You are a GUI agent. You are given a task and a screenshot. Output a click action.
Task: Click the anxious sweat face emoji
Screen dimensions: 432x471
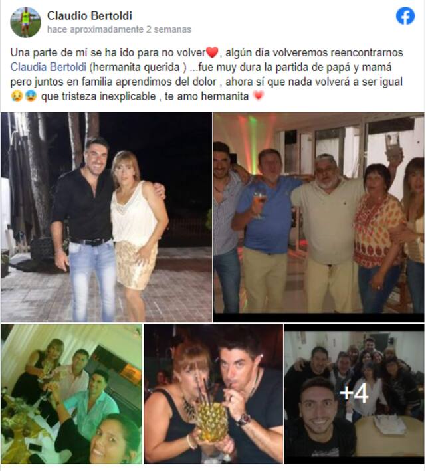click(x=31, y=96)
